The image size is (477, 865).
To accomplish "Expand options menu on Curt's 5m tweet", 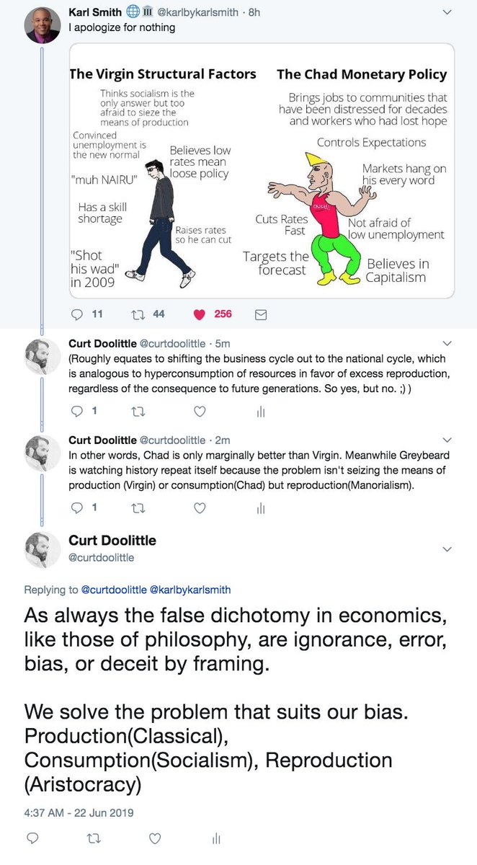I will 447,343.
